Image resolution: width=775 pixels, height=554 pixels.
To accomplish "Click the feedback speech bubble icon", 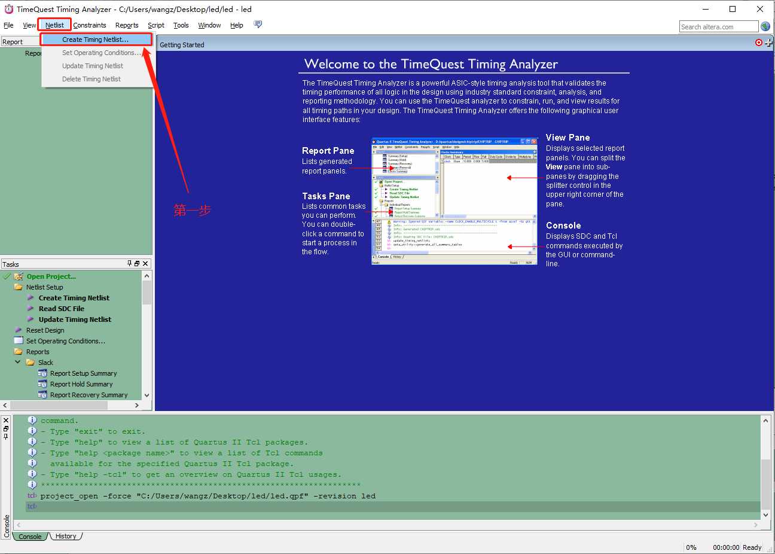I will [x=258, y=25].
